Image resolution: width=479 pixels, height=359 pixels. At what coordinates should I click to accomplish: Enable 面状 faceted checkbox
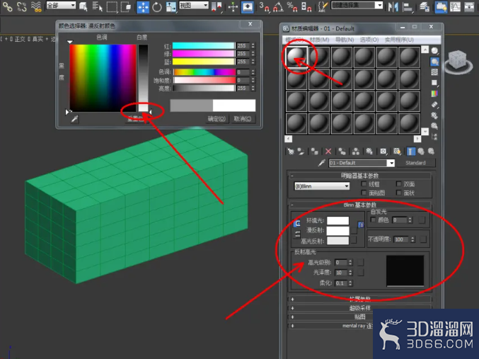pos(398,193)
